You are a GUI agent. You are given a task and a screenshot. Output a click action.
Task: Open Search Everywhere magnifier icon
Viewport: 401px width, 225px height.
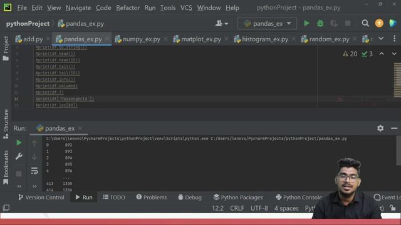point(365,23)
